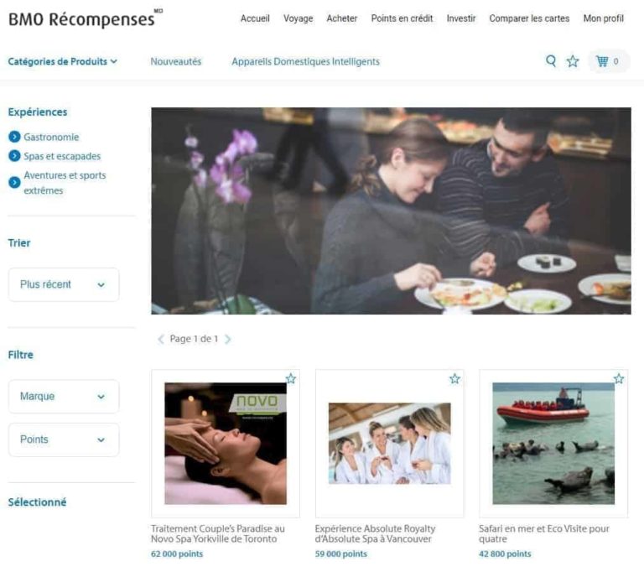The width and height of the screenshot is (644, 572).
Task: Go to previous page arrow
Action: (x=161, y=339)
